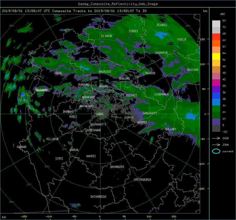Click the 'dBZ' legend heading
The height and width of the screenshot is (220, 236).
(x=222, y=14)
